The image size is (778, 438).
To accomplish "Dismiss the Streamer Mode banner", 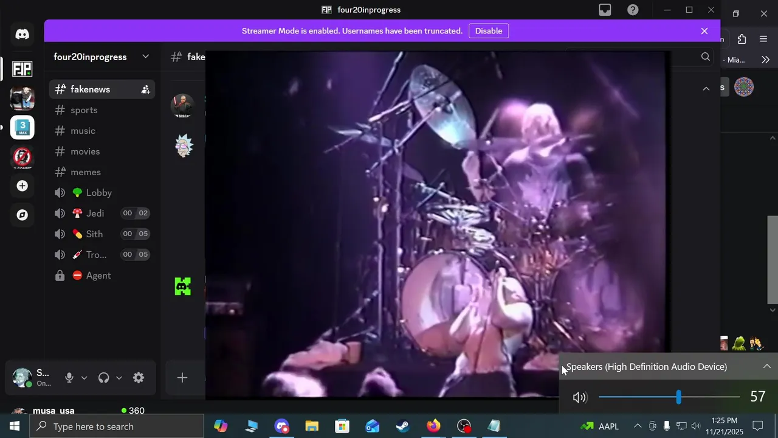I will [x=704, y=31].
